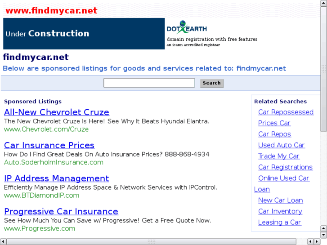
Task: Click horizontal scrollbar right arrow at far right
Action: tap(317, 242)
